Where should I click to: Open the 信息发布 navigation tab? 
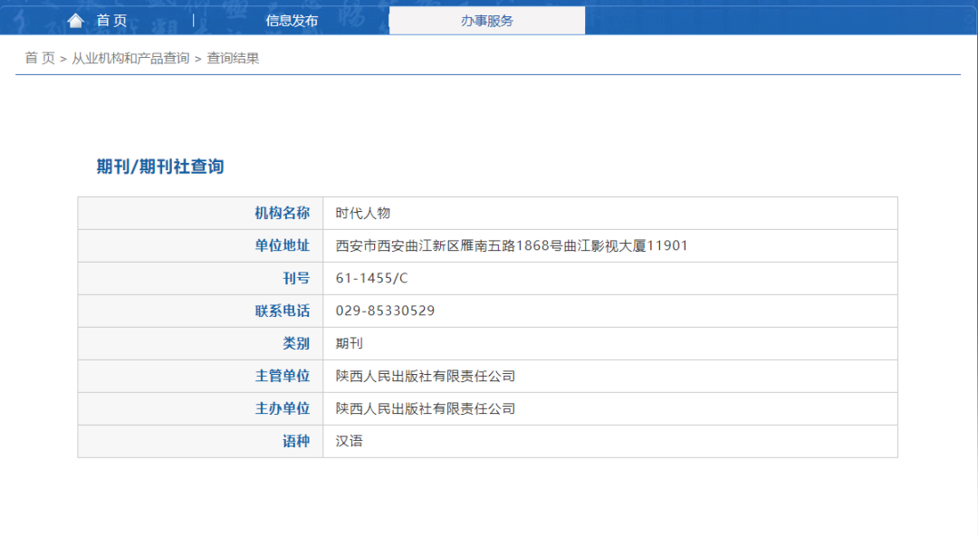292,21
